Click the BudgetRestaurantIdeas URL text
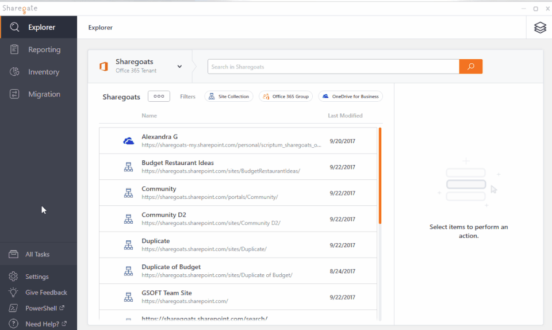Screen dimensions: 552x330 (x=221, y=171)
